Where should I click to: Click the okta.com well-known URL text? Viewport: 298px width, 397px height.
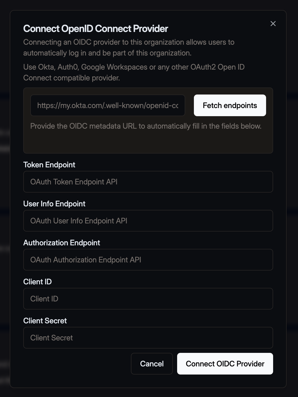click(x=108, y=105)
